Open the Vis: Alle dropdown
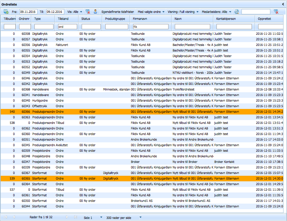 tap(75, 11)
